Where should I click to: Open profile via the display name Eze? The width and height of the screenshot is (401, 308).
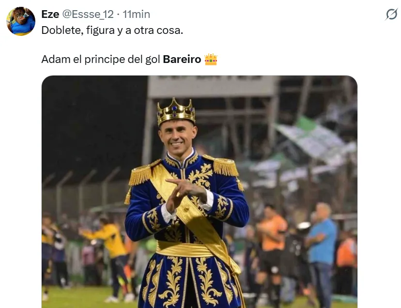click(x=50, y=15)
